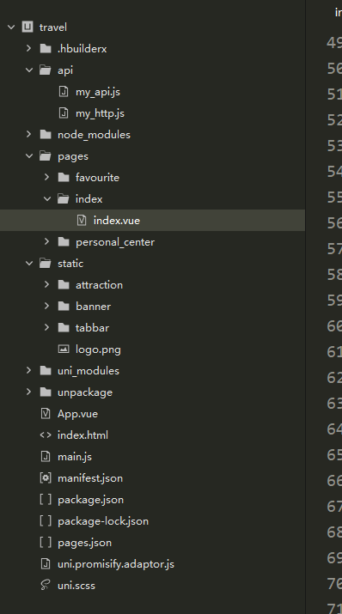
Task: Click the package.json bracket icon
Action: [46, 500]
